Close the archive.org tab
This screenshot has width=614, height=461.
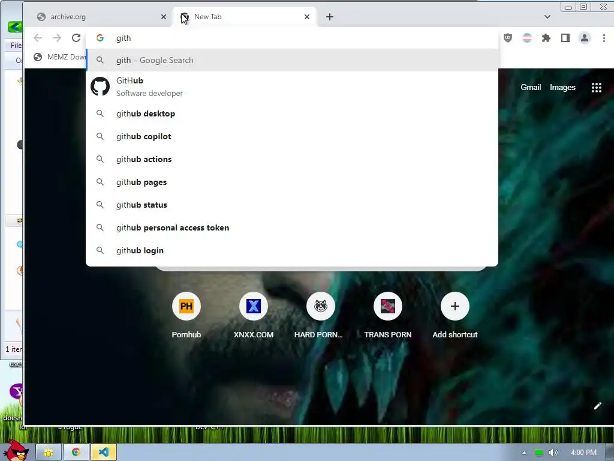coord(164,17)
